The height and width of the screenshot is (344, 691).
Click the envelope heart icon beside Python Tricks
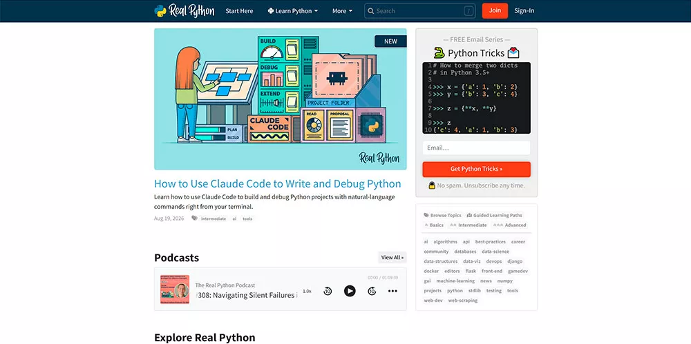[x=513, y=53]
